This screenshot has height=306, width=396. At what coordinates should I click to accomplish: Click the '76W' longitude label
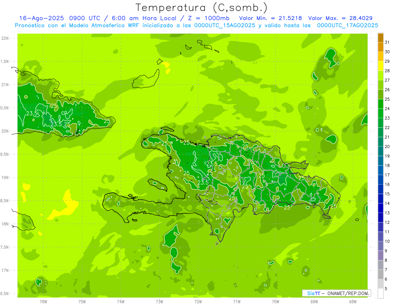pyautogui.click(x=43, y=302)
